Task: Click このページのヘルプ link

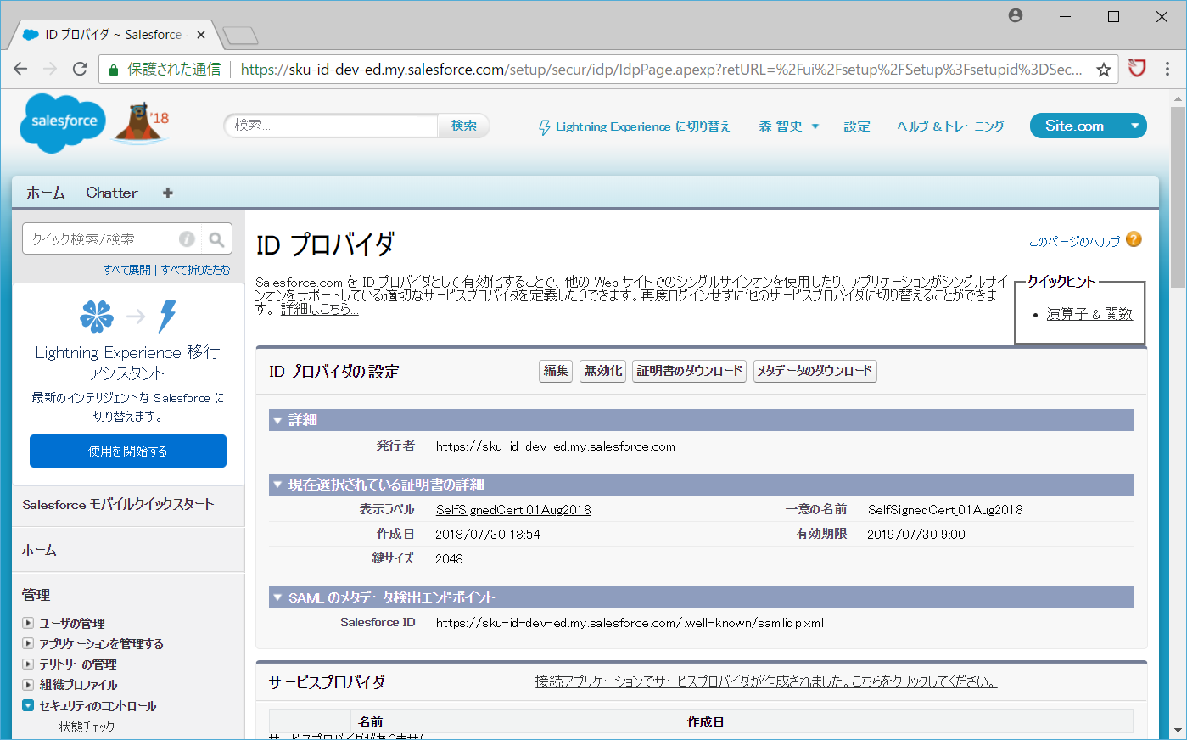Action: click(x=1074, y=242)
